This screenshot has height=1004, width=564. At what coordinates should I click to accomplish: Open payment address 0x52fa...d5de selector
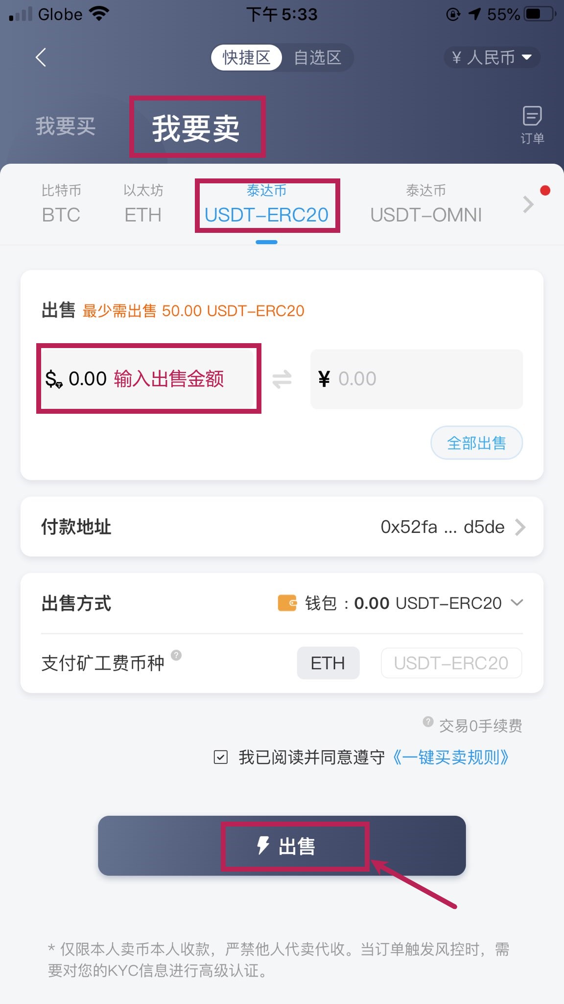coord(452,527)
